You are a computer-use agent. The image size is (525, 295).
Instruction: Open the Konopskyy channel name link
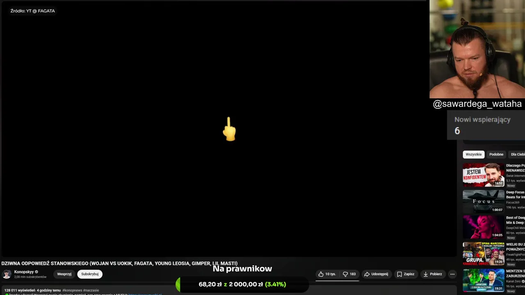24,272
